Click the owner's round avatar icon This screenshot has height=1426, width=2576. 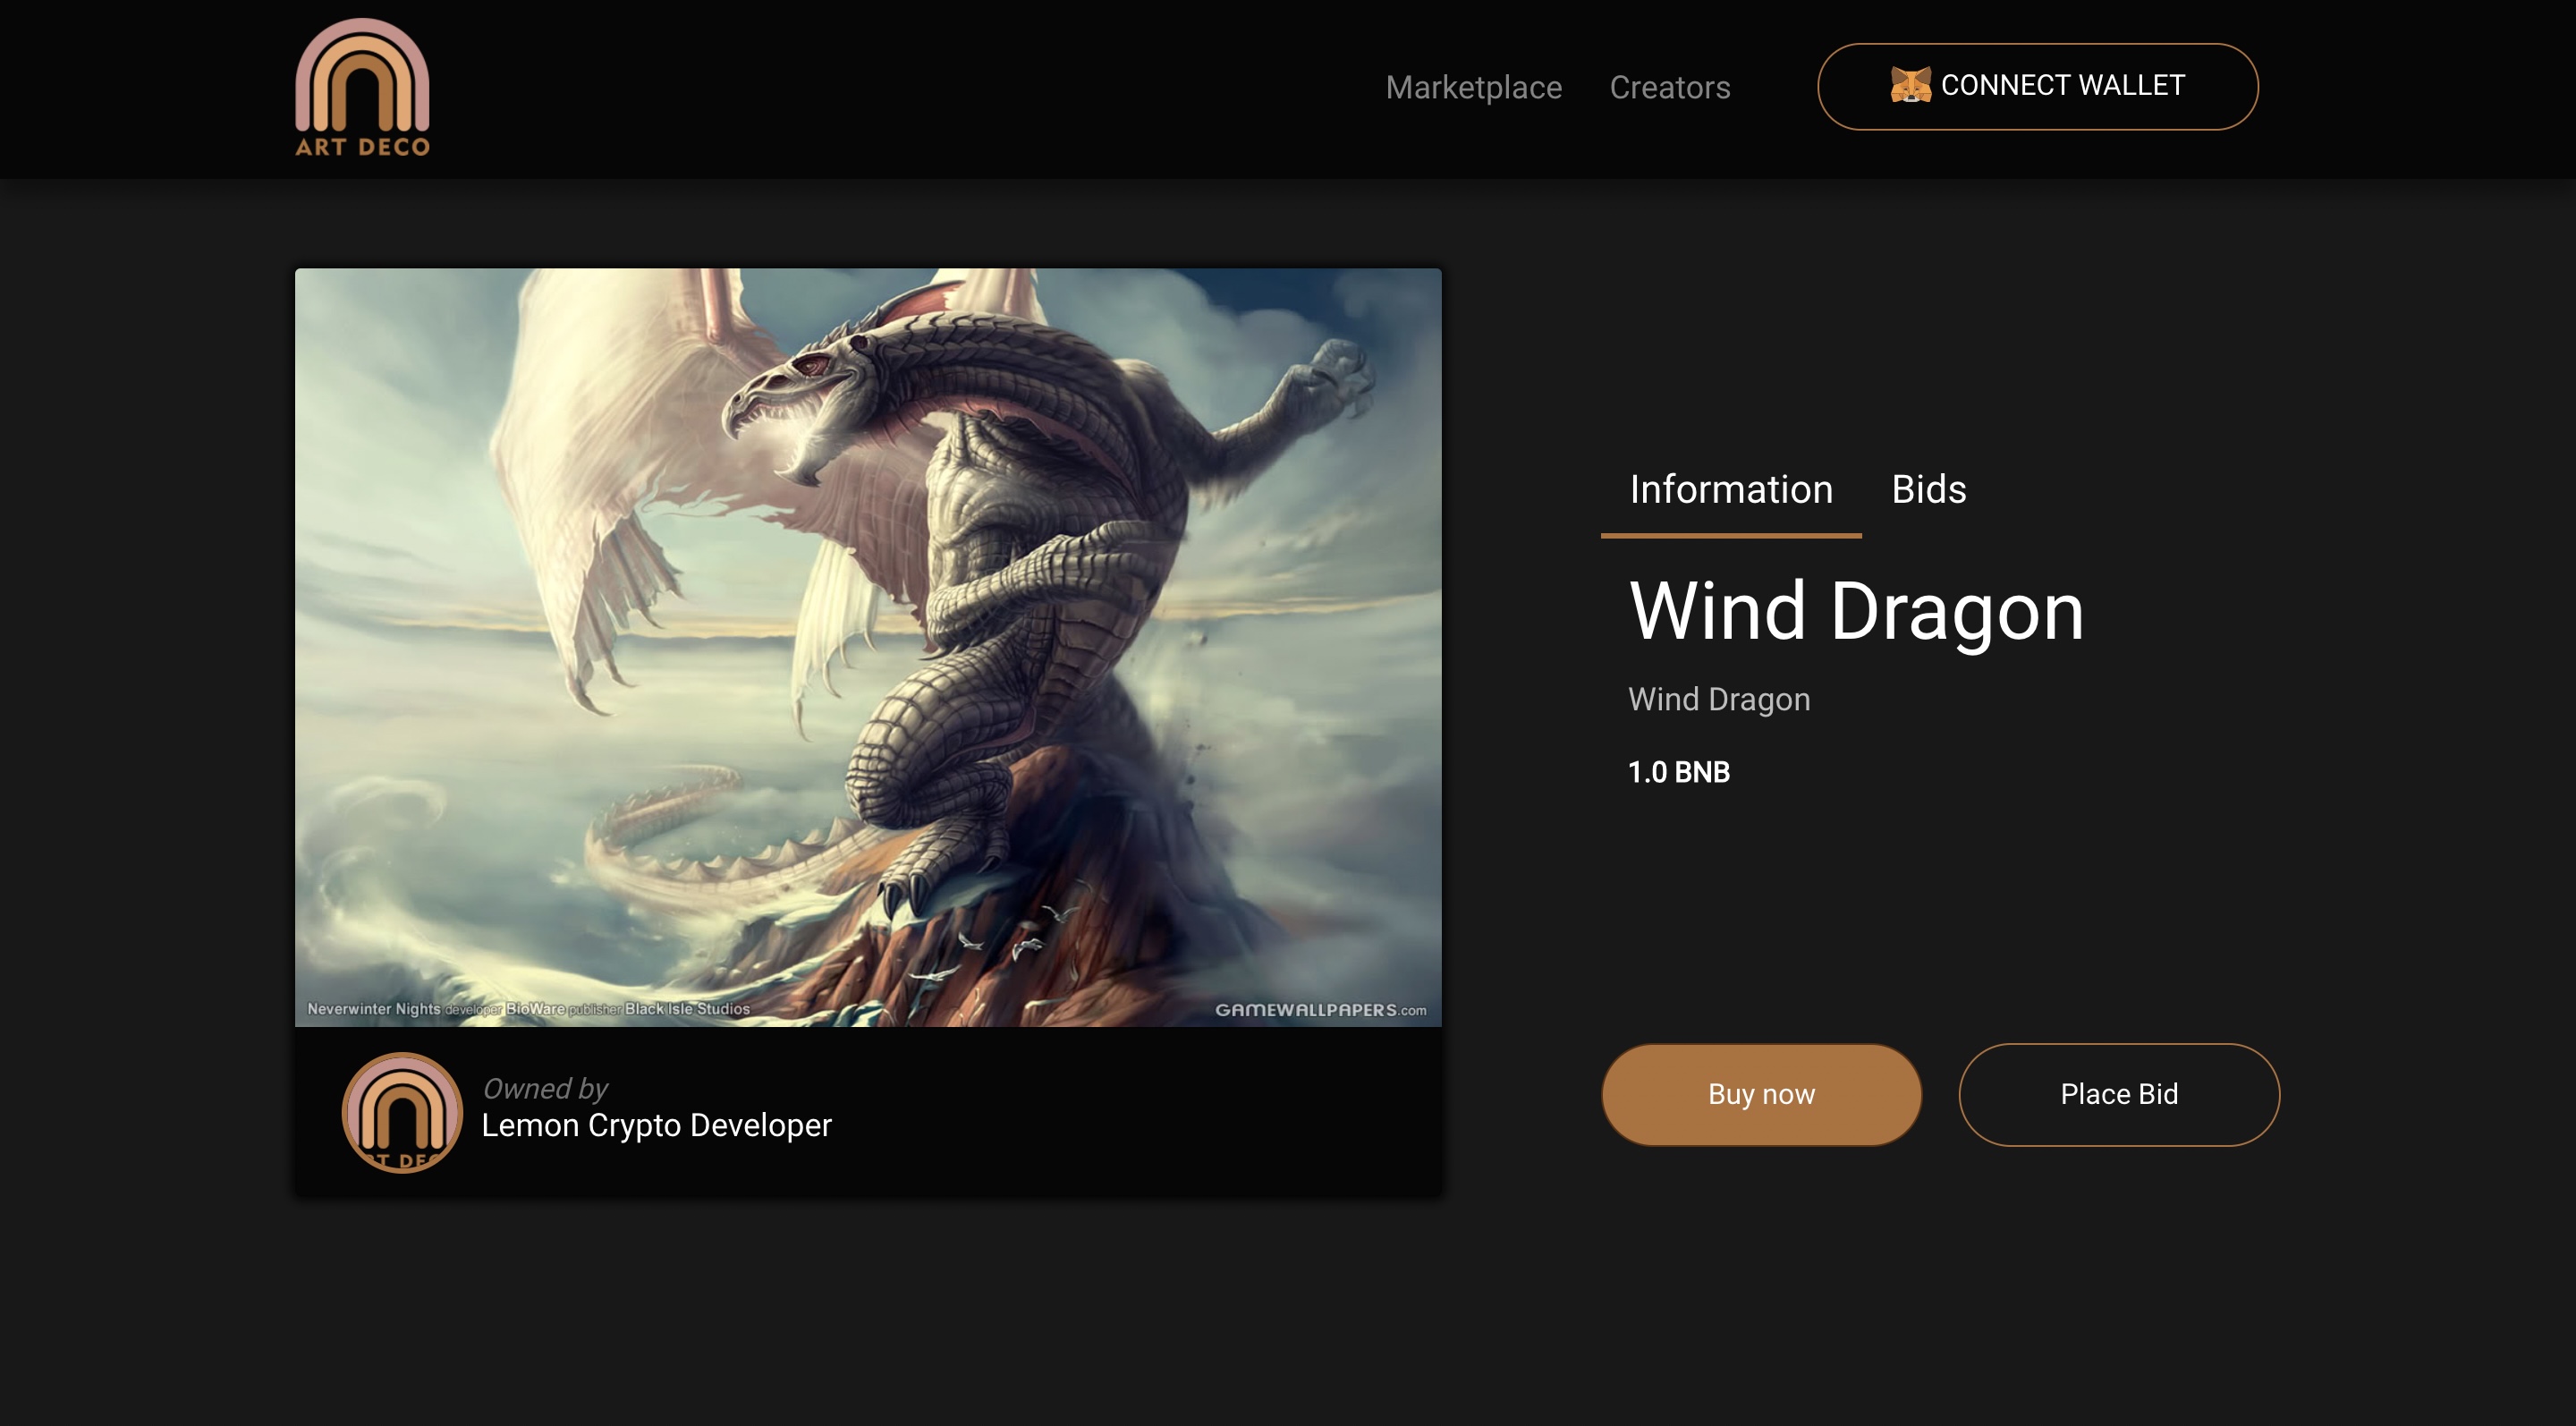(x=402, y=1112)
